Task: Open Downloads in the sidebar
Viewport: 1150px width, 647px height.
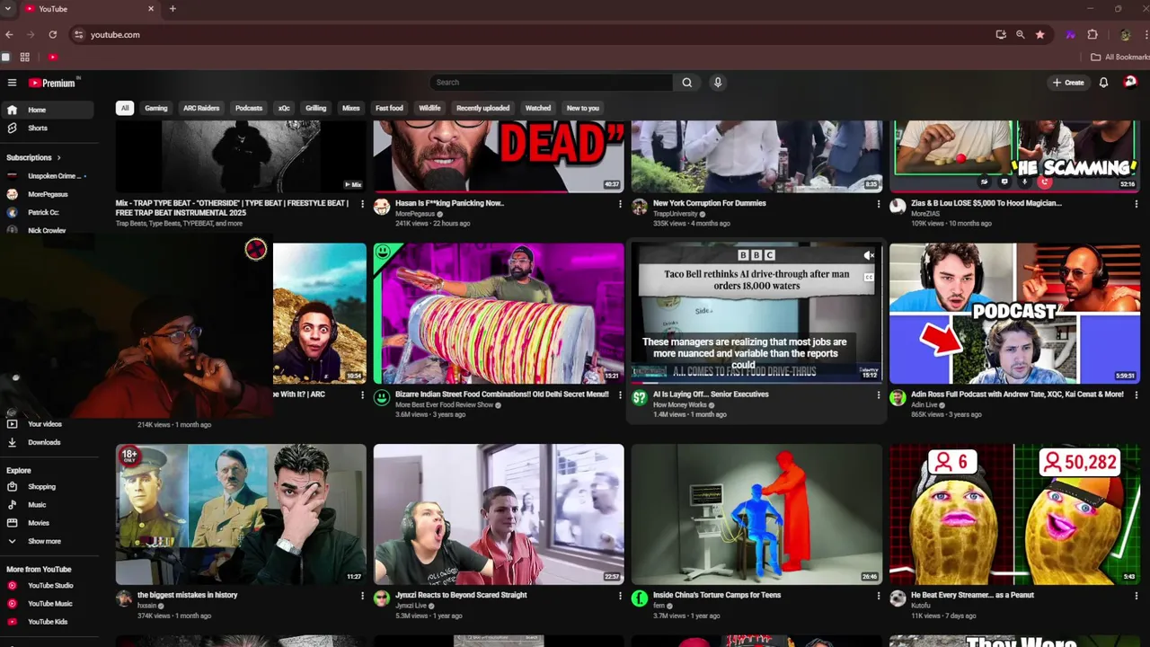Action: click(47, 442)
